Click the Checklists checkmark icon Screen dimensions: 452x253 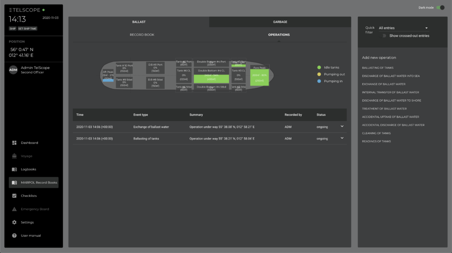(14, 196)
